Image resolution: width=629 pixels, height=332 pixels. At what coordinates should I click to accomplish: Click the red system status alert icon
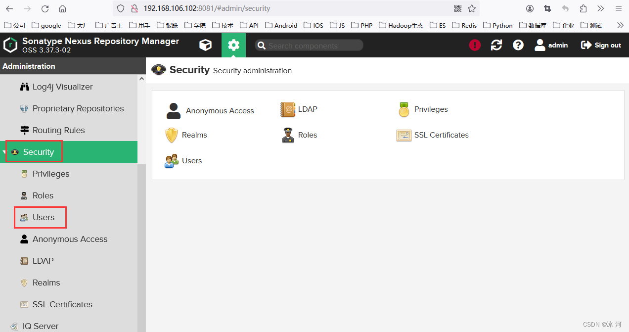pyautogui.click(x=475, y=45)
